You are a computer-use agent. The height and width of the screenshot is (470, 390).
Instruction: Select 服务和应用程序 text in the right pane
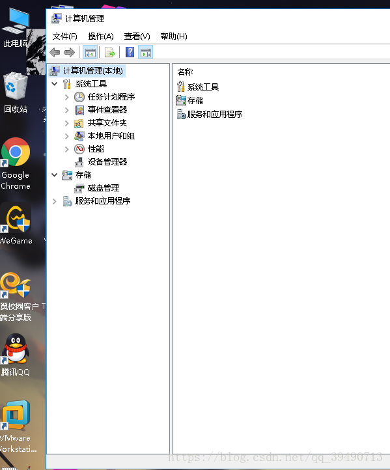pyautogui.click(x=215, y=115)
